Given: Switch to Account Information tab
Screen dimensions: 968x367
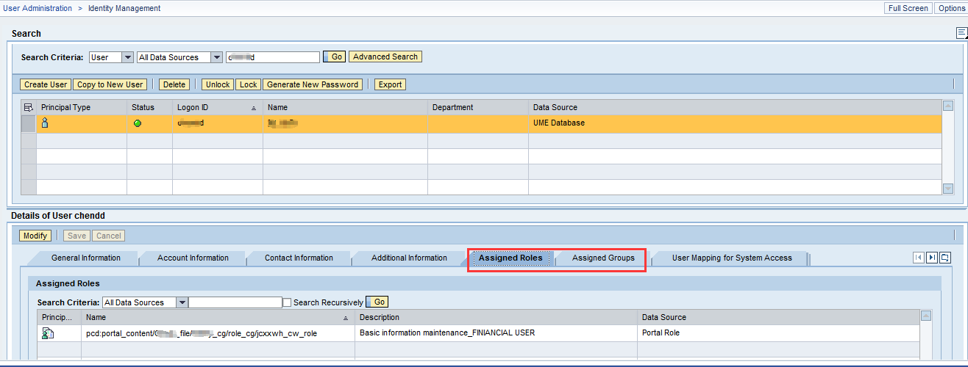Looking at the screenshot, I should [193, 258].
